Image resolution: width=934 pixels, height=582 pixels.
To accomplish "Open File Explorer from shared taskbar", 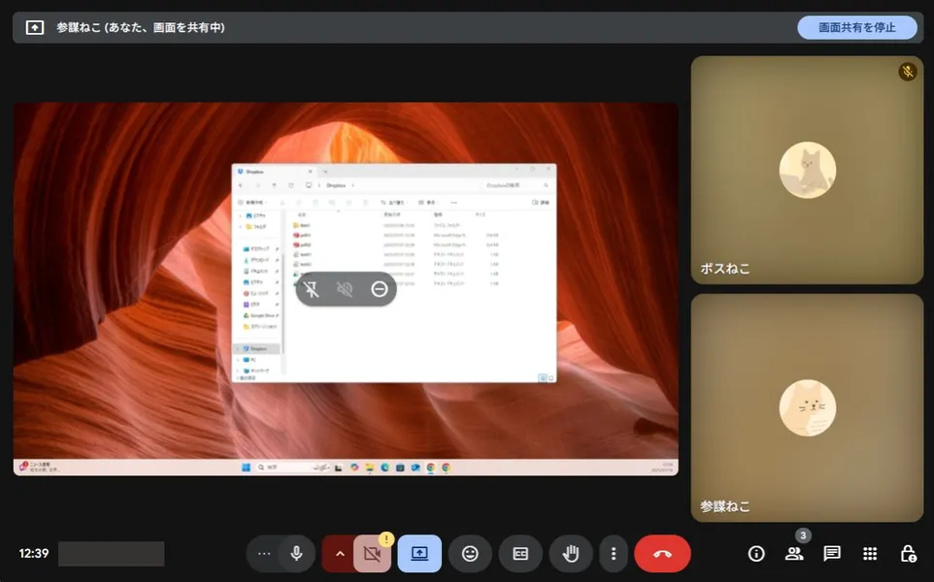I will (369, 468).
